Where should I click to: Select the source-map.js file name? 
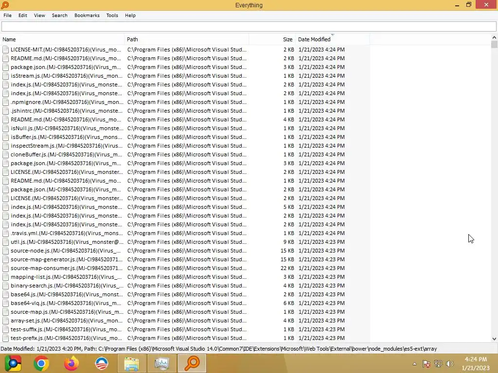67,312
